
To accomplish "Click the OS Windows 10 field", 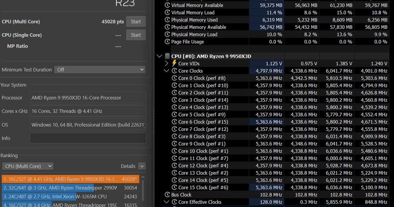I will point(88,124).
